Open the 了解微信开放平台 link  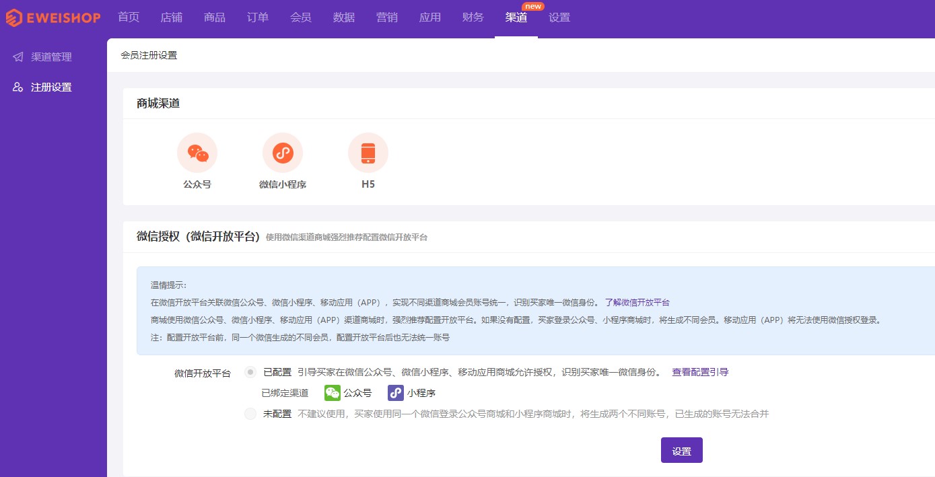pos(637,303)
